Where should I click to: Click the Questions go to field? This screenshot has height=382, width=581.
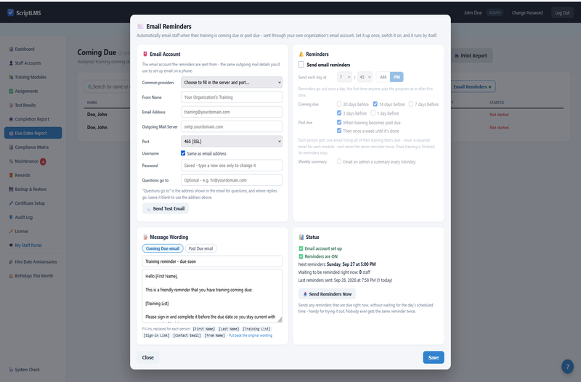[x=232, y=180]
